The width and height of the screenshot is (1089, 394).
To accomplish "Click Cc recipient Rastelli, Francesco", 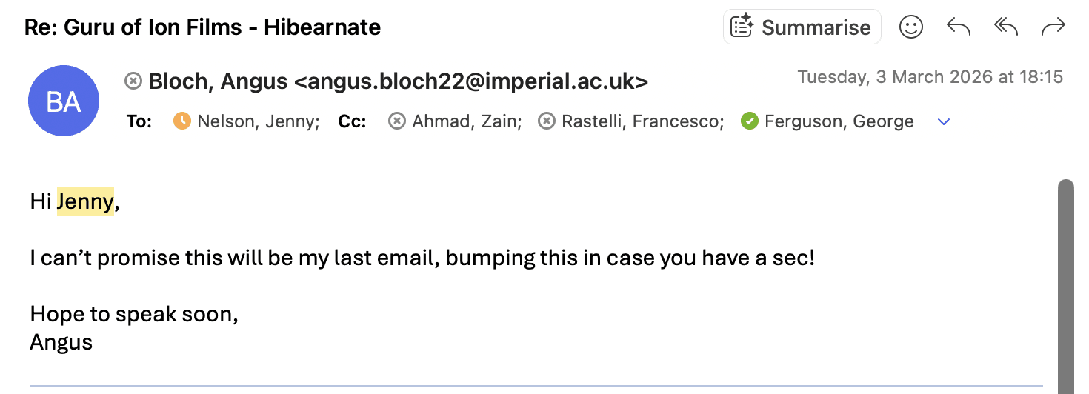I will pos(642,121).
